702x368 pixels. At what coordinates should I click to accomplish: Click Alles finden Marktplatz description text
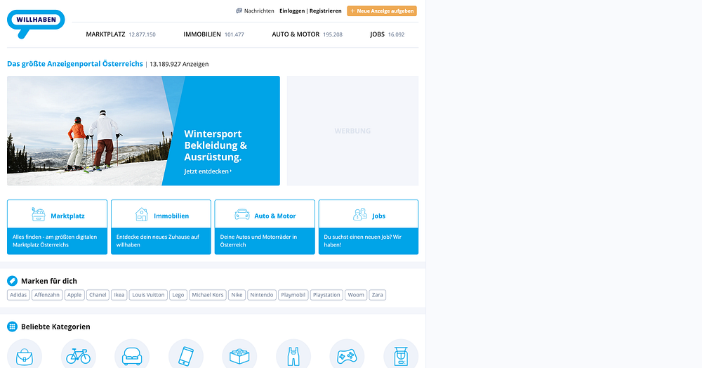(55, 241)
